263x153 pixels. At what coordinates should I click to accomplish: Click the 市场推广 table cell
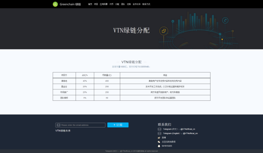[64, 92]
